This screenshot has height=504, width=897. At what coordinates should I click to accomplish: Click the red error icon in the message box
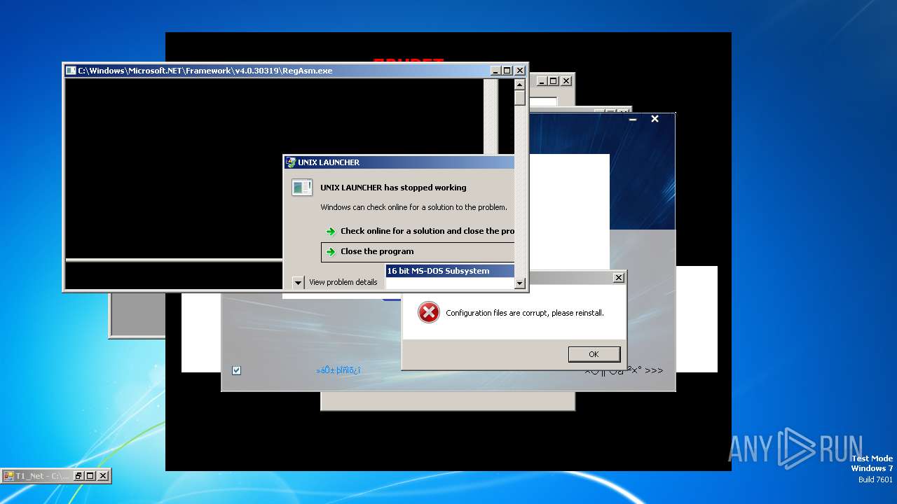pos(428,312)
